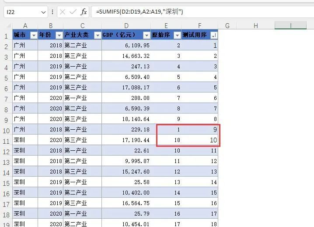Open the sorted 测试用序 filter button
The image size is (314, 227).
pos(213,35)
